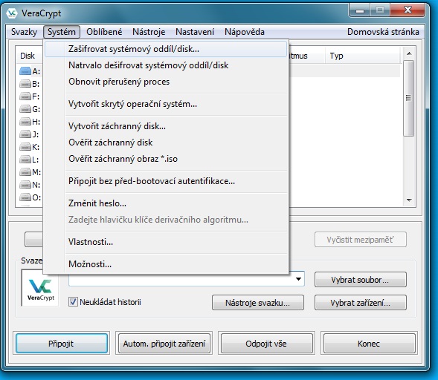
Task: Click drive list scroll up arrow
Action: (x=409, y=53)
